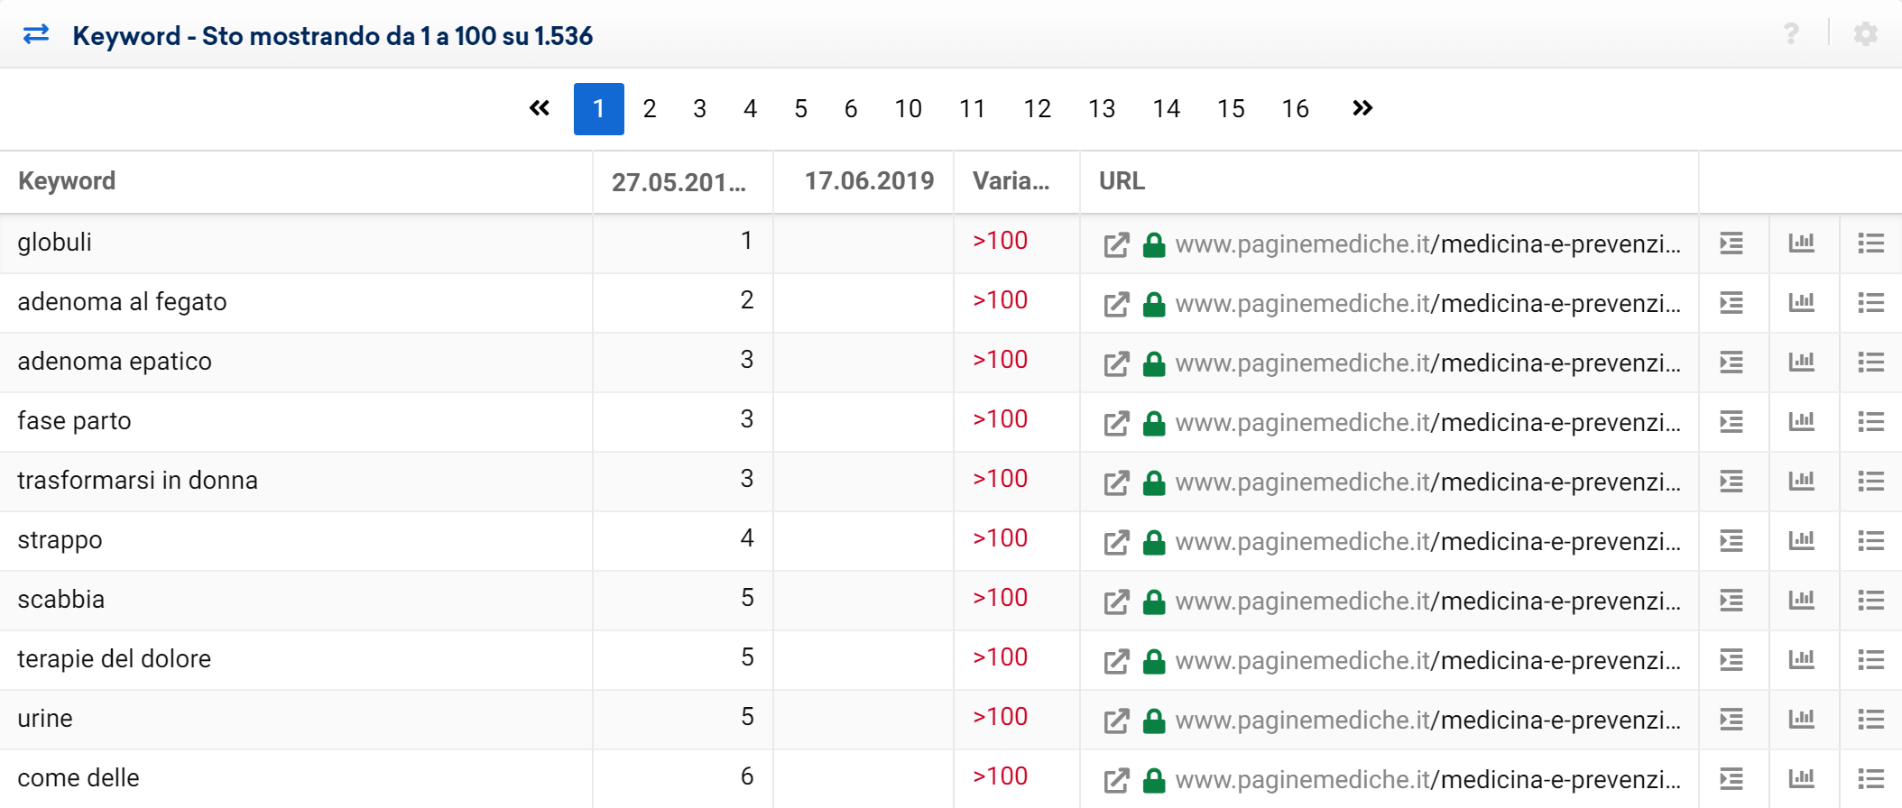Open external link icon for terapie del dolore
The width and height of the screenshot is (1902, 808).
[x=1116, y=661]
